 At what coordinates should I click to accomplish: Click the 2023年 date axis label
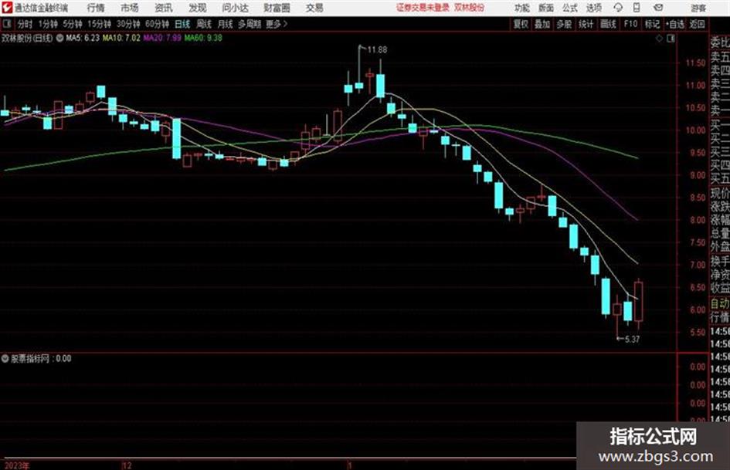(x=17, y=465)
